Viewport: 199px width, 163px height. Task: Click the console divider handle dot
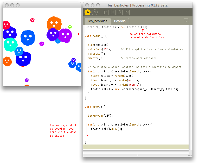(x=138, y=155)
